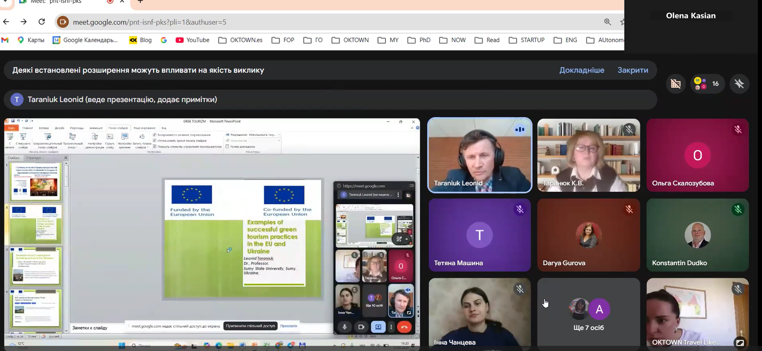Open the STARTUP bookmarks folder
This screenshot has width=762, height=351.
point(526,40)
